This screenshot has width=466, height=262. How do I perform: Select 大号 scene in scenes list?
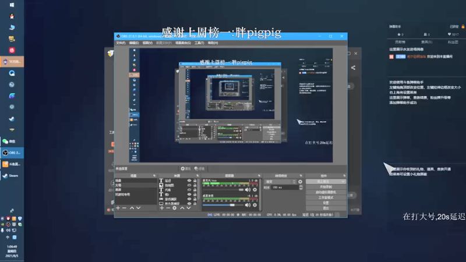coord(136,185)
